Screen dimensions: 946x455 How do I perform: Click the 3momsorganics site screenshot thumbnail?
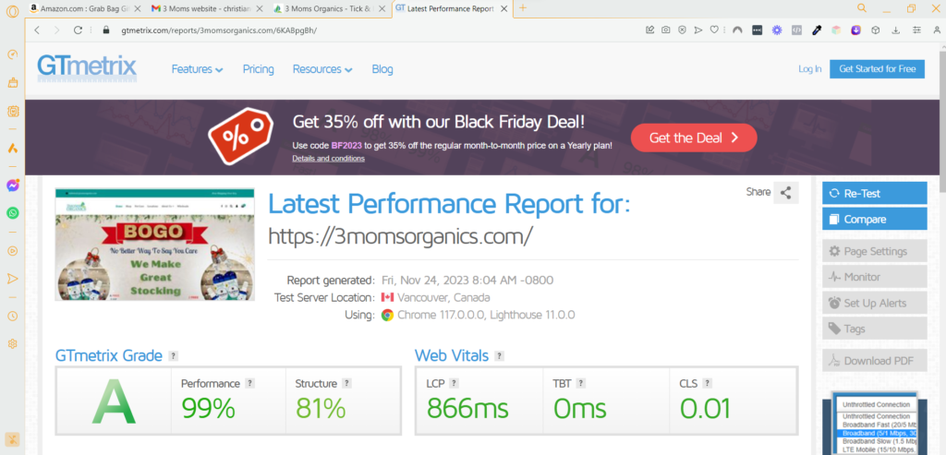[x=154, y=244]
